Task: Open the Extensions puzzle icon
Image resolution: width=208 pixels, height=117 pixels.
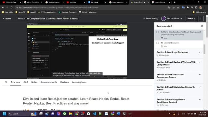Action: point(188,7)
